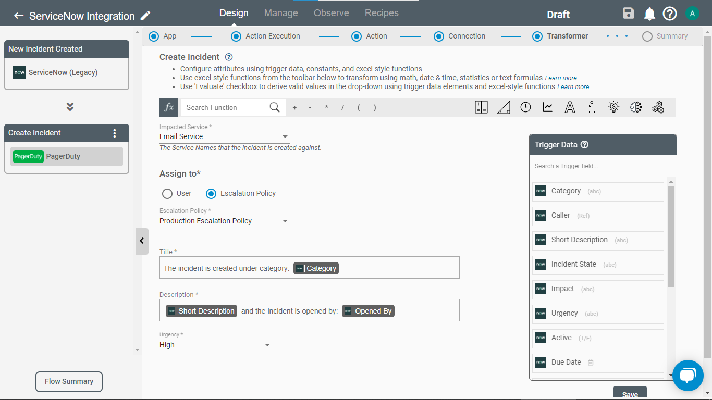Open second Learn more link about Evaluate
Screen dimensions: 712x400
[x=573, y=87]
